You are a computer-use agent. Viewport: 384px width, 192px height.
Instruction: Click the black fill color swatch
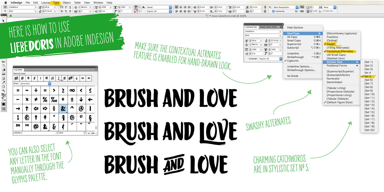point(3,104)
